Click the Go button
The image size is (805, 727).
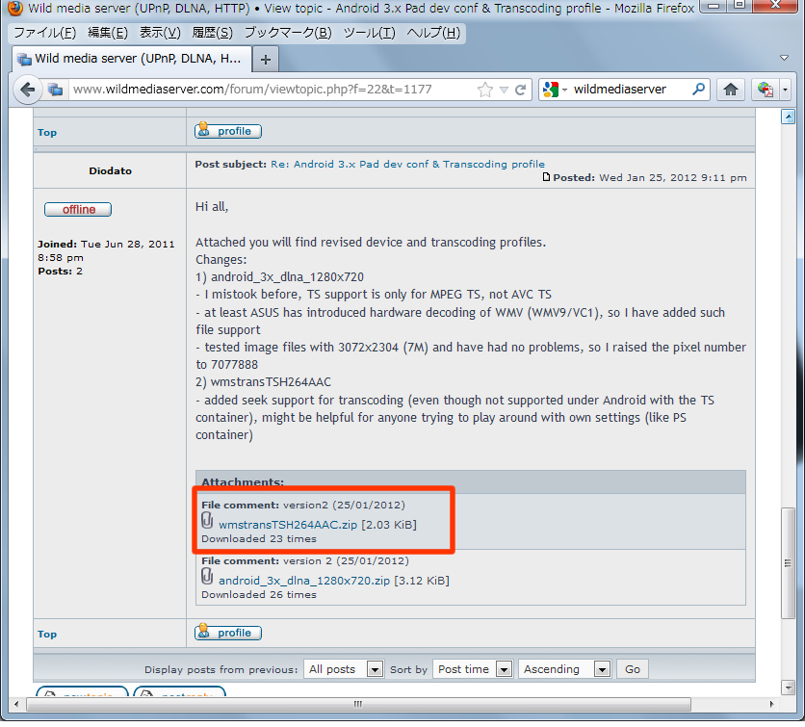[x=633, y=669]
